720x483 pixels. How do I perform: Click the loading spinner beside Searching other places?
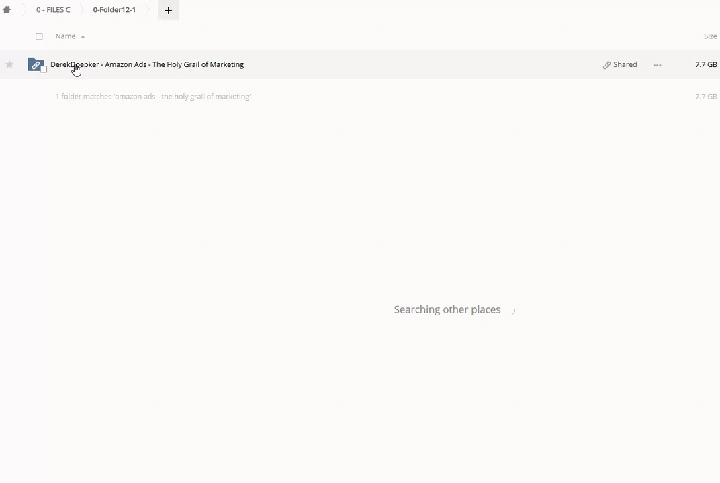[513, 310]
